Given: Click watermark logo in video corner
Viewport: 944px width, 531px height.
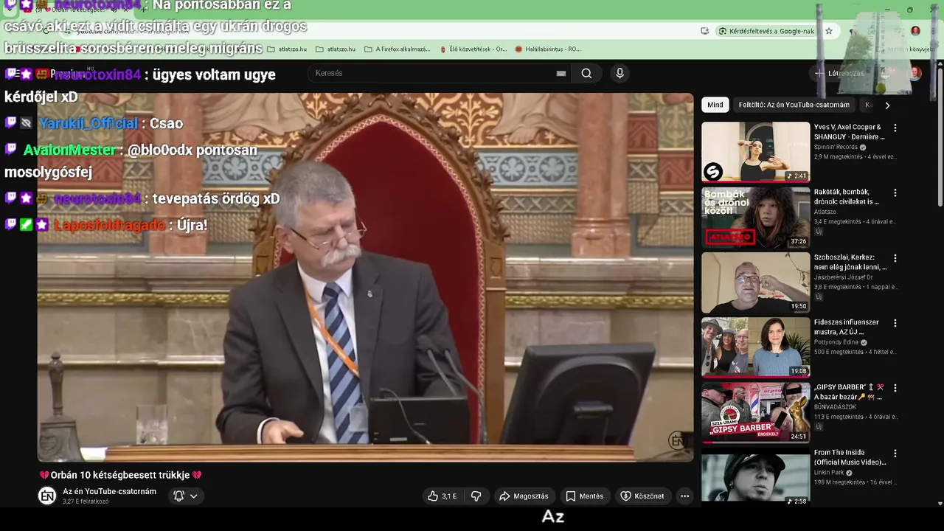Looking at the screenshot, I should pos(678,441).
